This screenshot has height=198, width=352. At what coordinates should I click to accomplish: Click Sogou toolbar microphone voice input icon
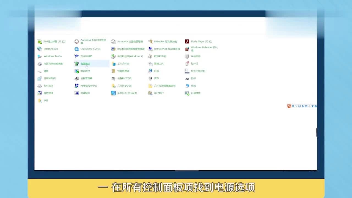303,106
